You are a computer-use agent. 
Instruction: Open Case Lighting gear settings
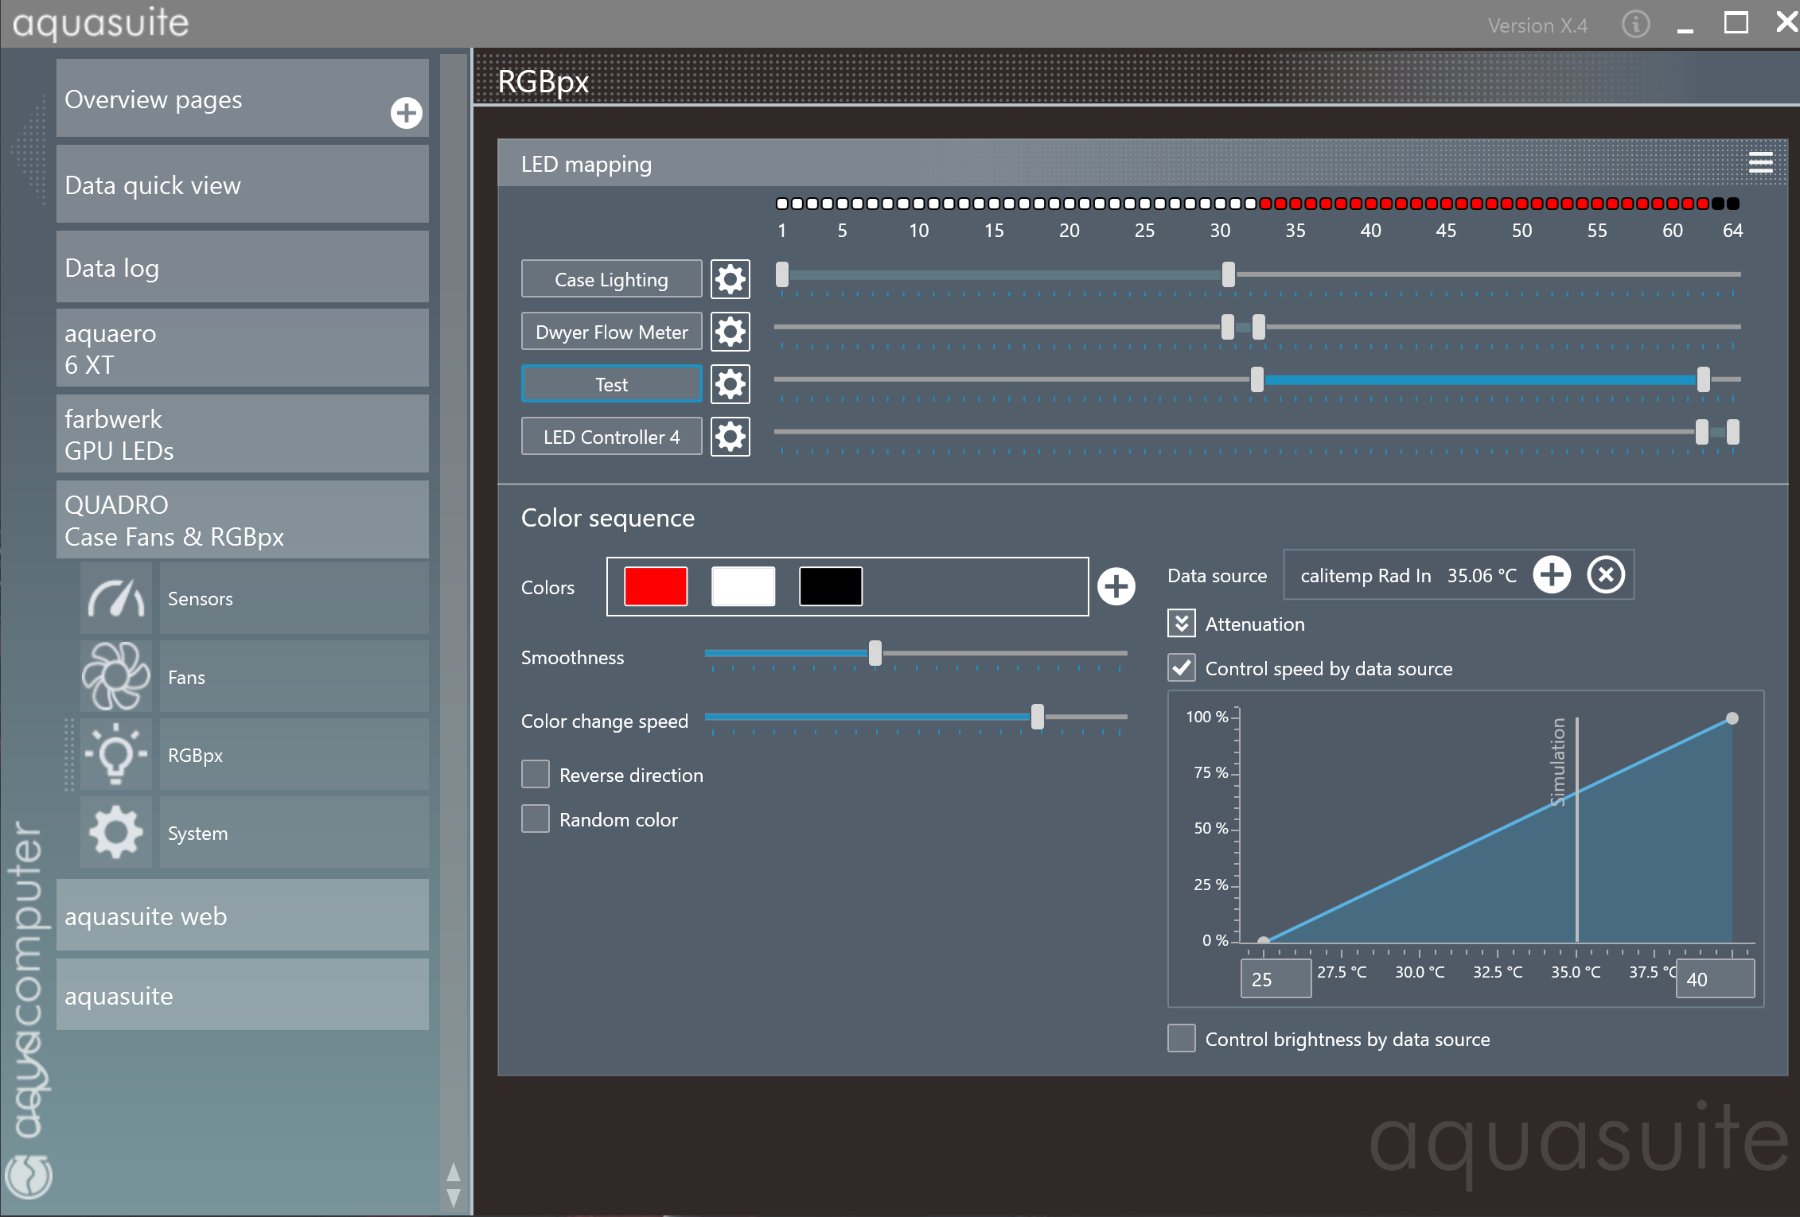click(730, 279)
